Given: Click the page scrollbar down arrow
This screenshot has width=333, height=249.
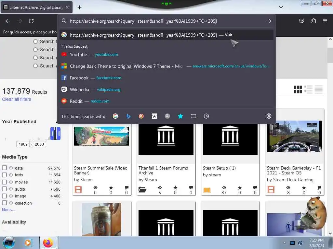Looking at the screenshot, I should pos(330,233).
